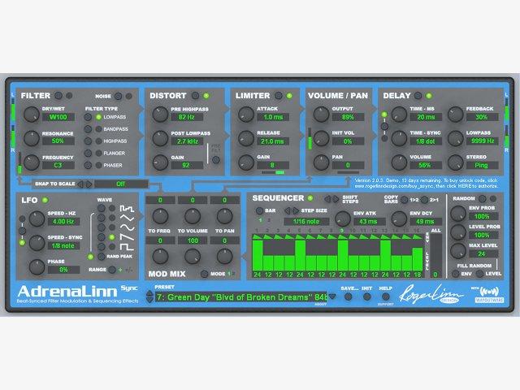Click the Volume/Pan Output knob
The height and width of the screenshot is (390, 520).
click(x=321, y=115)
